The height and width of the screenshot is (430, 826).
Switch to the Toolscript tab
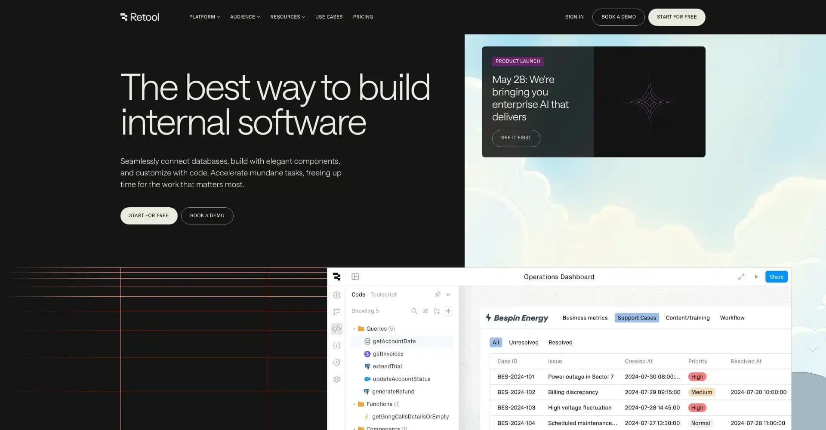[383, 295]
